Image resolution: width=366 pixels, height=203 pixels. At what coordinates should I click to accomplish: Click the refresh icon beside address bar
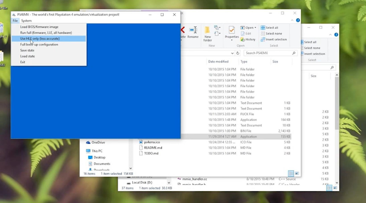pos(237,53)
